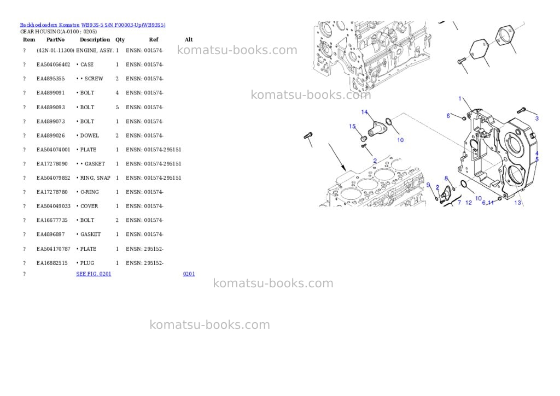Image resolution: width=560 pixels, height=396 pixels.
Task: Select part number EA16882515
Action: coord(52,263)
